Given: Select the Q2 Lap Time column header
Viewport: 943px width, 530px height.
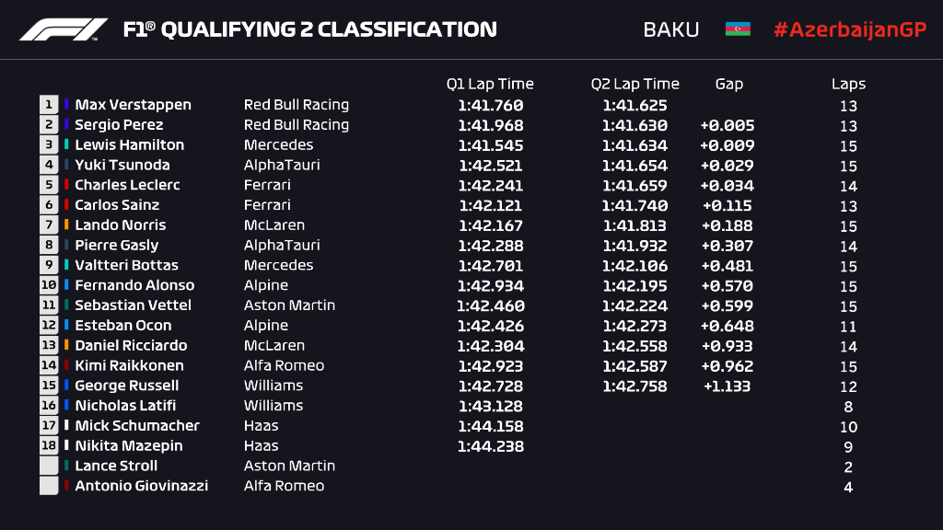Looking at the screenshot, I should [634, 84].
